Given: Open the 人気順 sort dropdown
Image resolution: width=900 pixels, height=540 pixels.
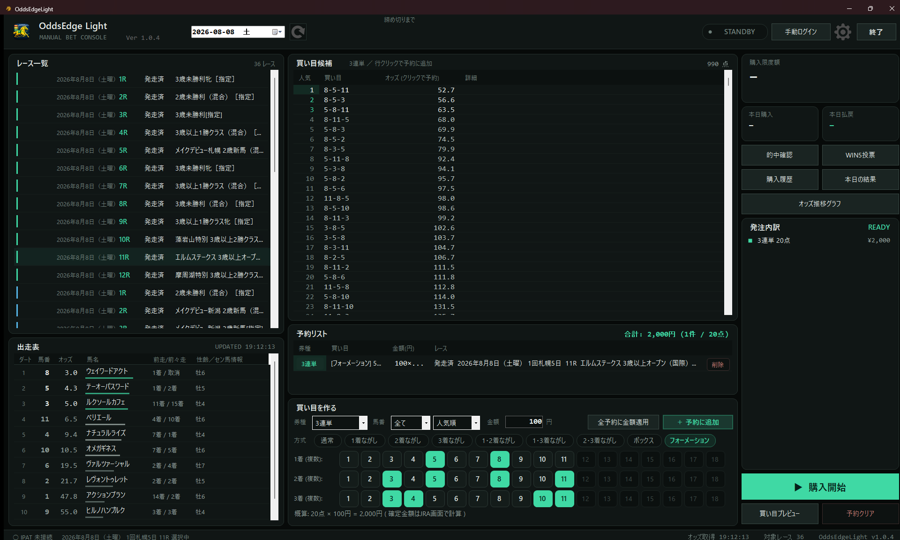Looking at the screenshot, I should 456,422.
